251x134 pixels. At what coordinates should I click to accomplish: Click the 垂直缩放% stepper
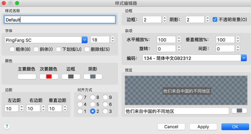click(x=238, y=40)
